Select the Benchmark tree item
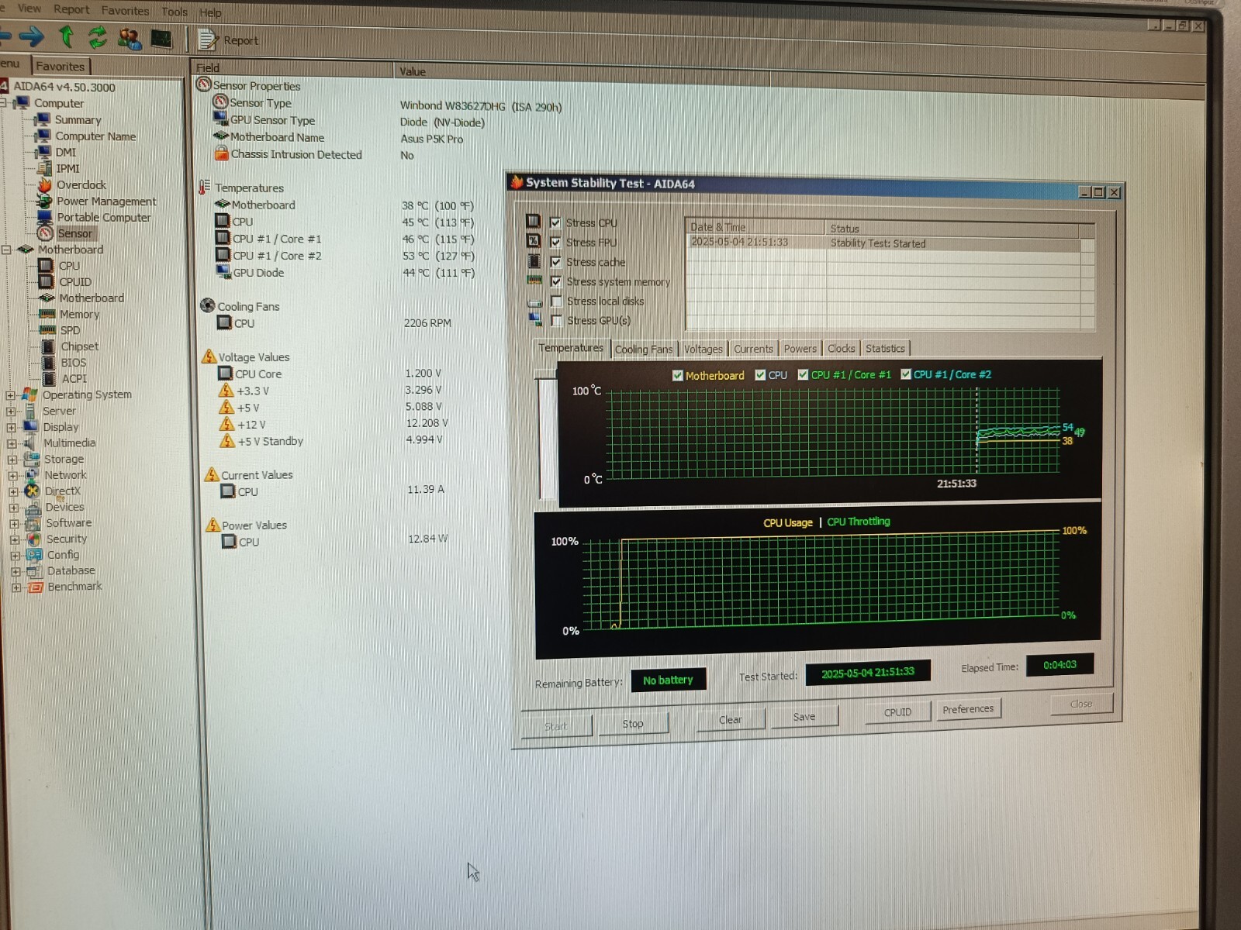Image resolution: width=1241 pixels, height=930 pixels. pyautogui.click(x=74, y=587)
